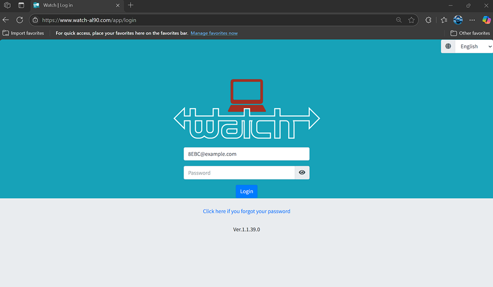493x287 pixels.
Task: Add this page to favorites with the star
Action: 411,20
